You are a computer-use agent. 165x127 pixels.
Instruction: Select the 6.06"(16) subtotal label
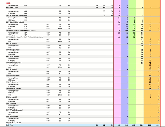pyautogui.click(x=11, y=69)
